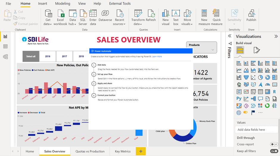Click the SQL Server icon
The image size is (280, 156).
point(83,14)
